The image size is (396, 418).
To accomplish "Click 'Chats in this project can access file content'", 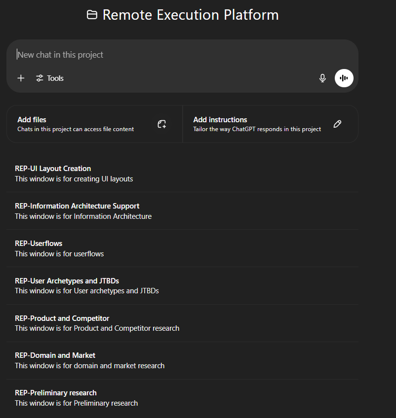I will click(x=76, y=129).
